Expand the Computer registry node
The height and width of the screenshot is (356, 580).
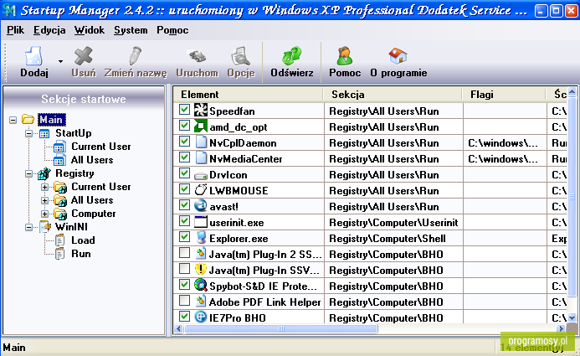pyautogui.click(x=44, y=214)
